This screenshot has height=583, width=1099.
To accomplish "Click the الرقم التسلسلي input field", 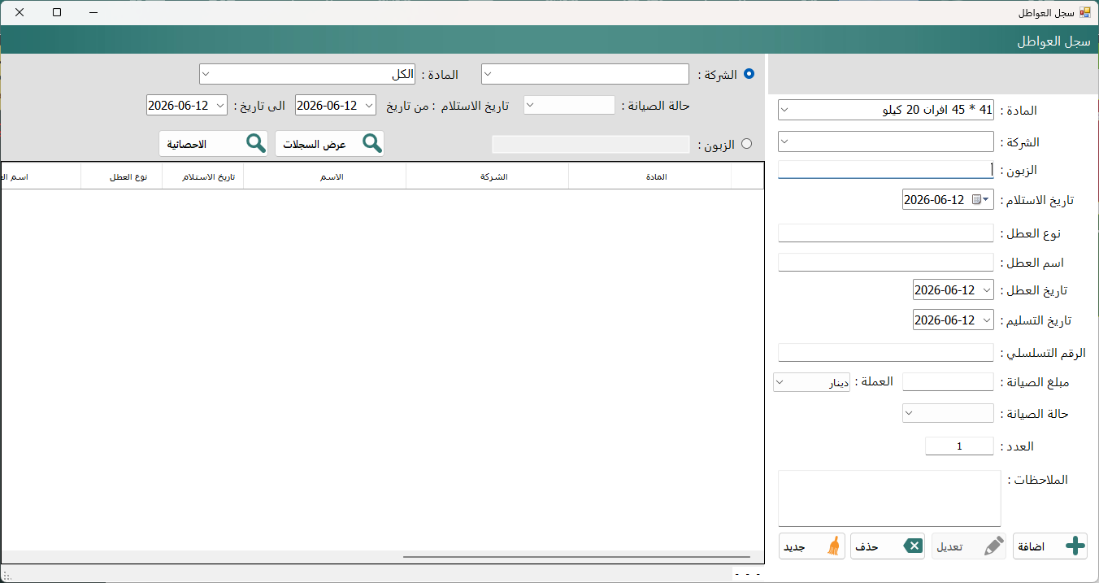I will pos(886,352).
